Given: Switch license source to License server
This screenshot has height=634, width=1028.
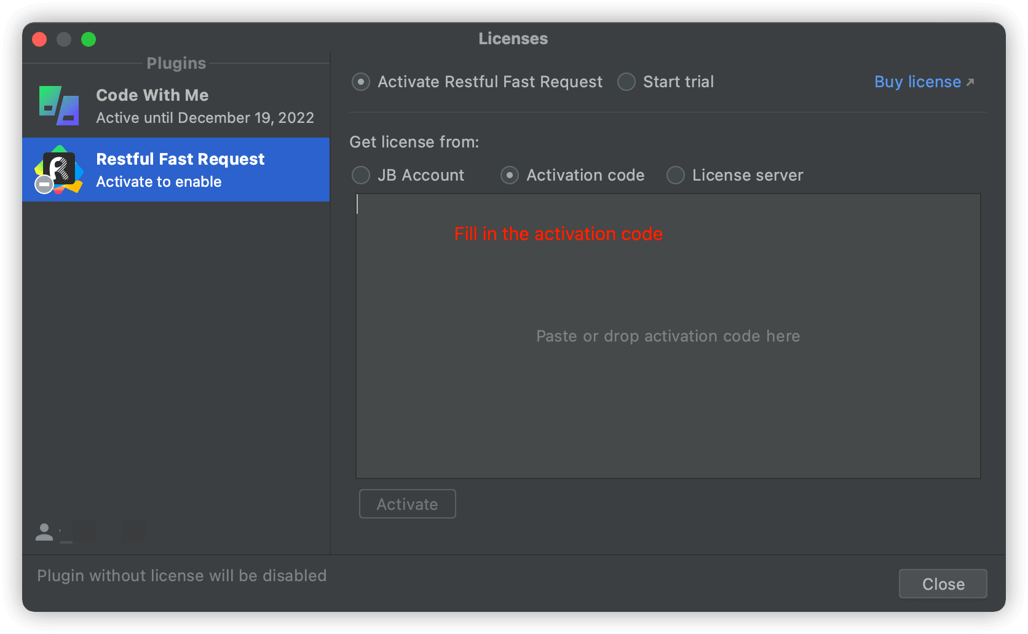Looking at the screenshot, I should (676, 175).
